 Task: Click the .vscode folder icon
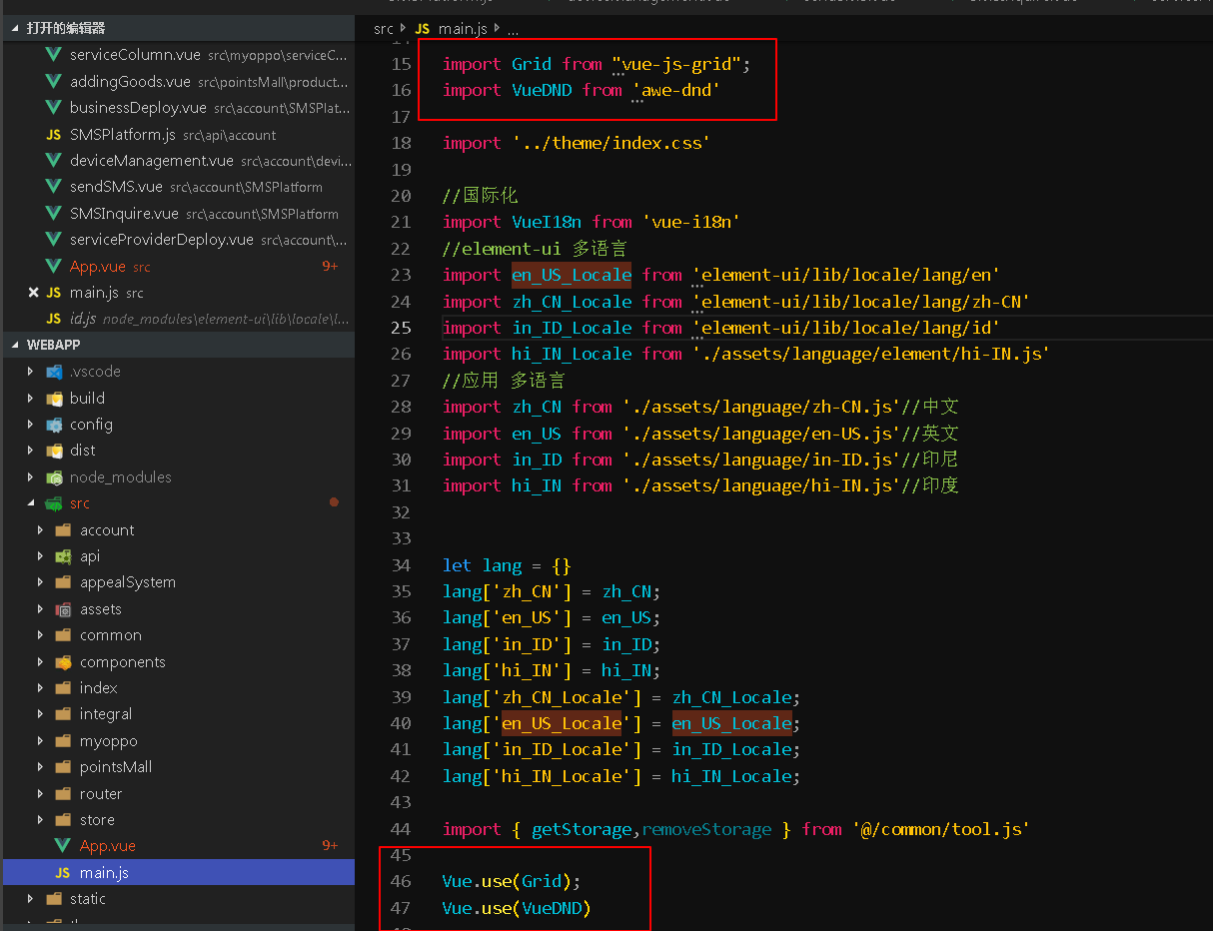pos(54,372)
